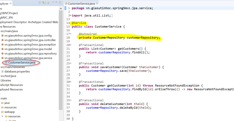Select vn.giasutinhoc.spring5mvc.jpa.model package

click(x=28, y=49)
